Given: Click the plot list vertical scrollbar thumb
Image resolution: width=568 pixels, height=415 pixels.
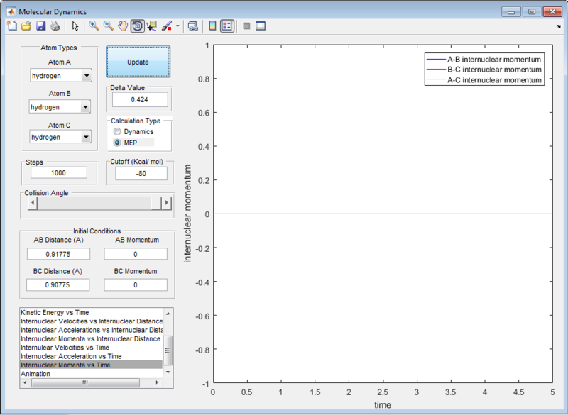Looking at the screenshot, I should (168, 350).
